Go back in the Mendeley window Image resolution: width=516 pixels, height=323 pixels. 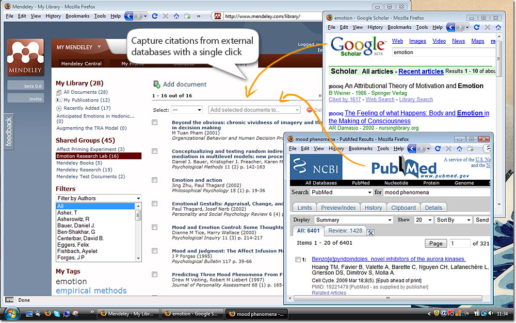click(x=129, y=16)
